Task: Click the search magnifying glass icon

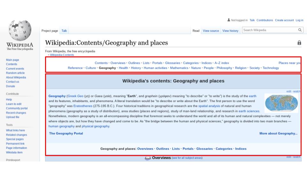Action: [x=300, y=30]
